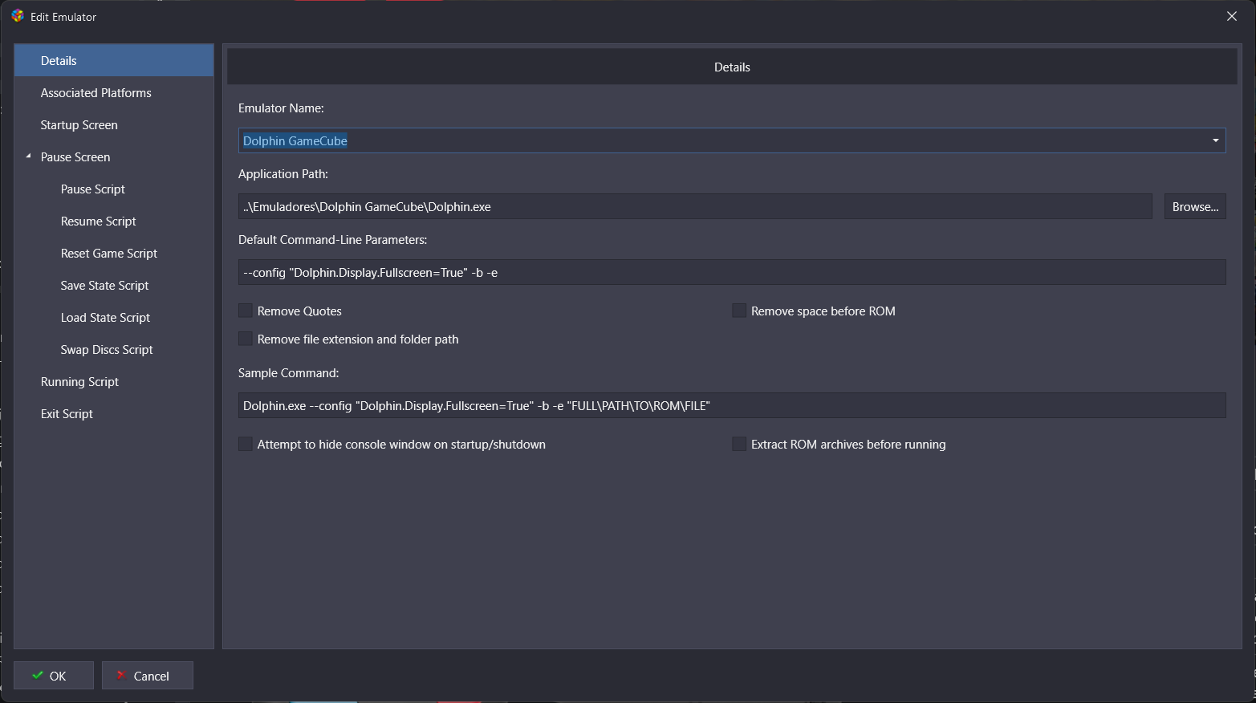Click the LaunchBox icon in title bar
Screen dimensions: 1256x703
[x=18, y=16]
